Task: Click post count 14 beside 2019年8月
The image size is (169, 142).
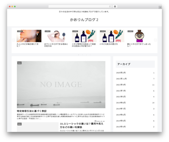Action: coord(153,103)
